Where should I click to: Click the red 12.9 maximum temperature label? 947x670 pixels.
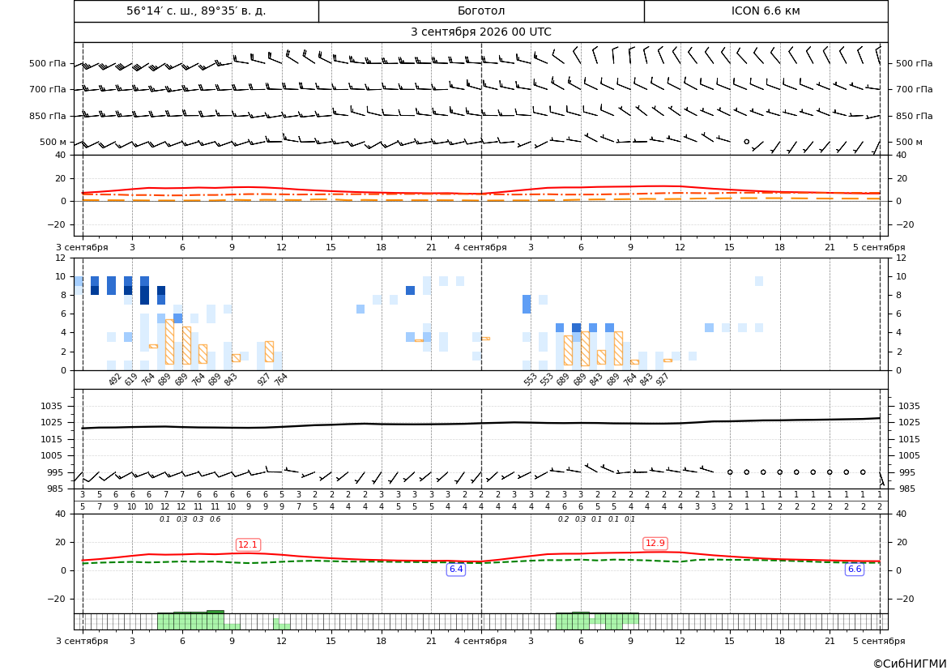[655, 543]
